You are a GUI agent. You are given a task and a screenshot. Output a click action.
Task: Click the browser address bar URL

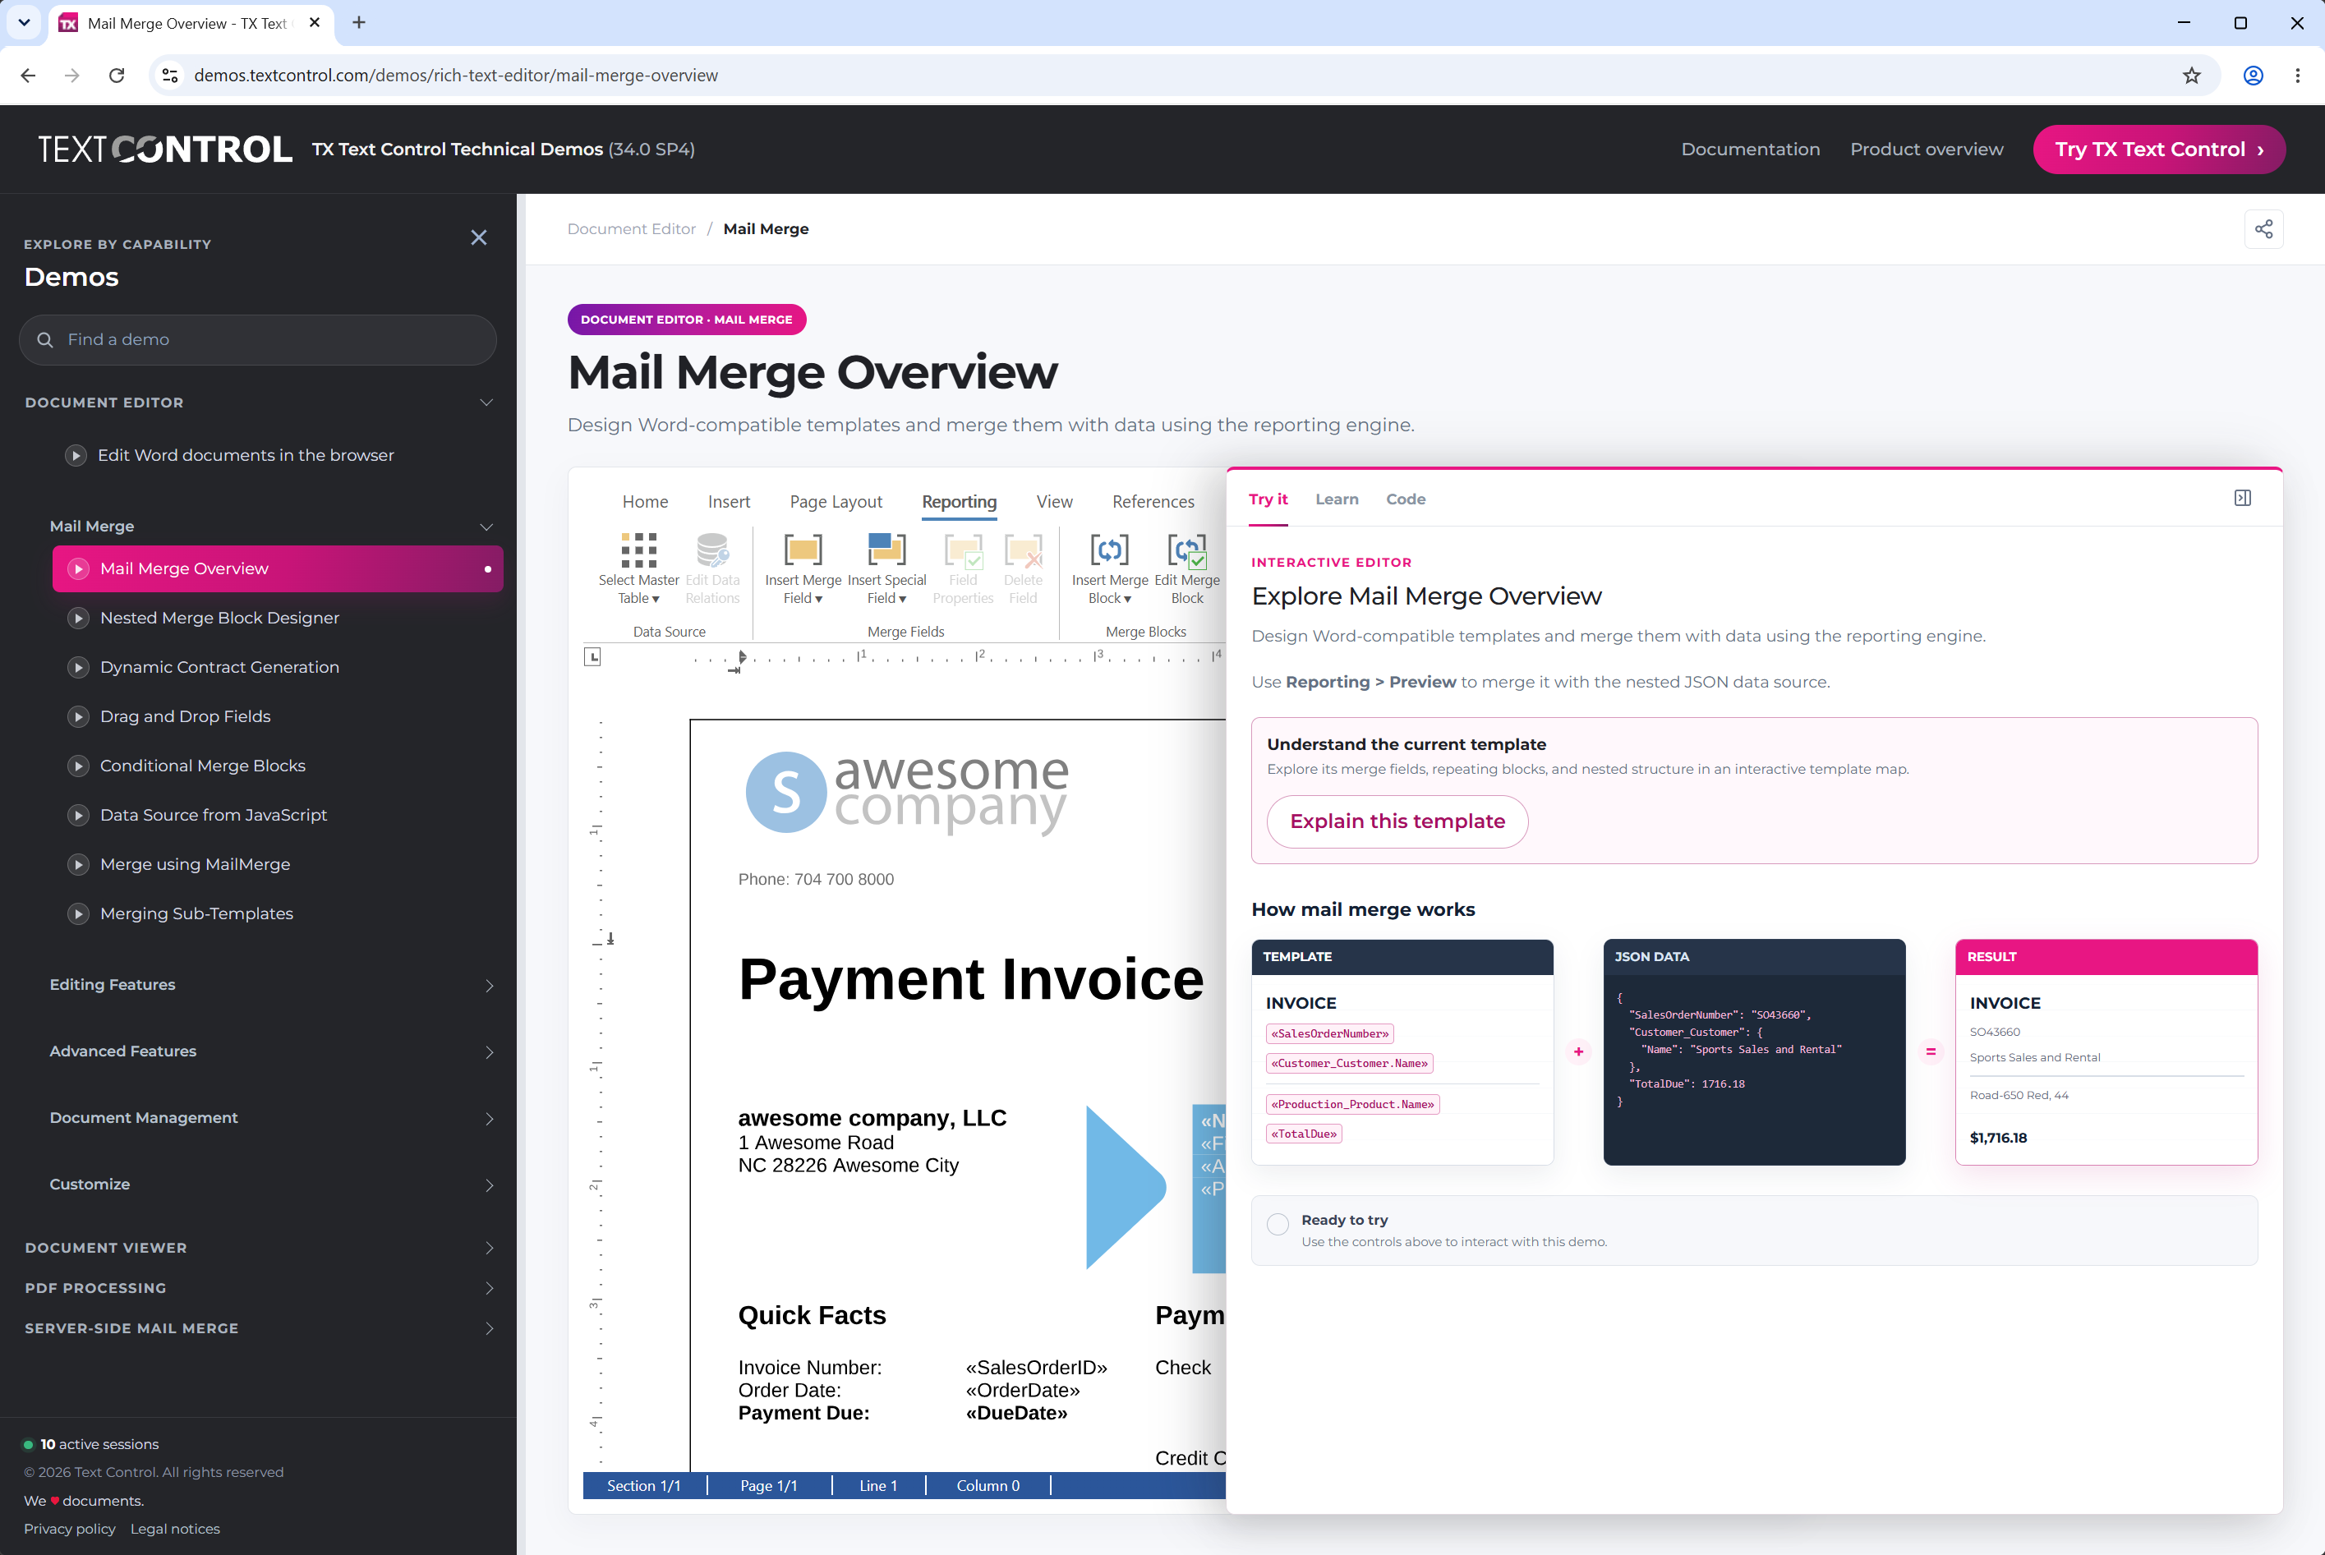(456, 76)
